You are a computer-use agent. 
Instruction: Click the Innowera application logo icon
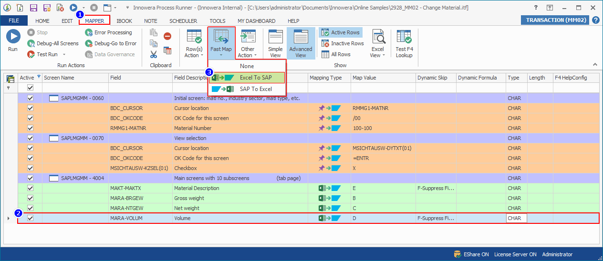tap(6, 8)
